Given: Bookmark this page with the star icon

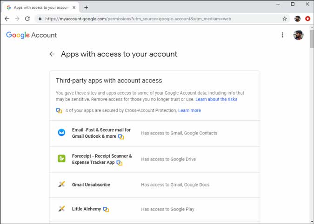Looking at the screenshot, I should click(285, 19).
